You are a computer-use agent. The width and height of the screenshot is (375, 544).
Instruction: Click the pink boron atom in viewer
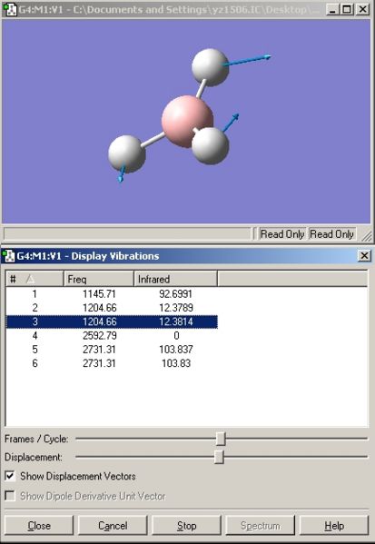pos(184,120)
